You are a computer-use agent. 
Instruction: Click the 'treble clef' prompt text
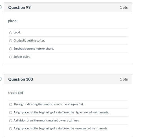pos(16,93)
